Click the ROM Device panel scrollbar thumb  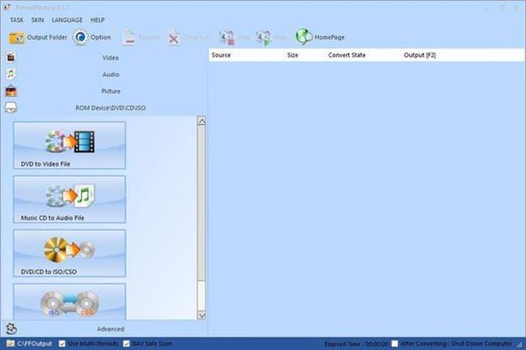tap(201, 203)
